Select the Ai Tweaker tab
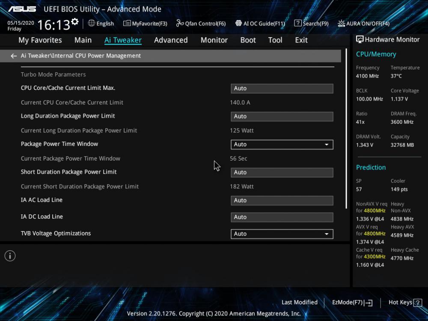Screen dimensions: 428x321 tap(123, 40)
